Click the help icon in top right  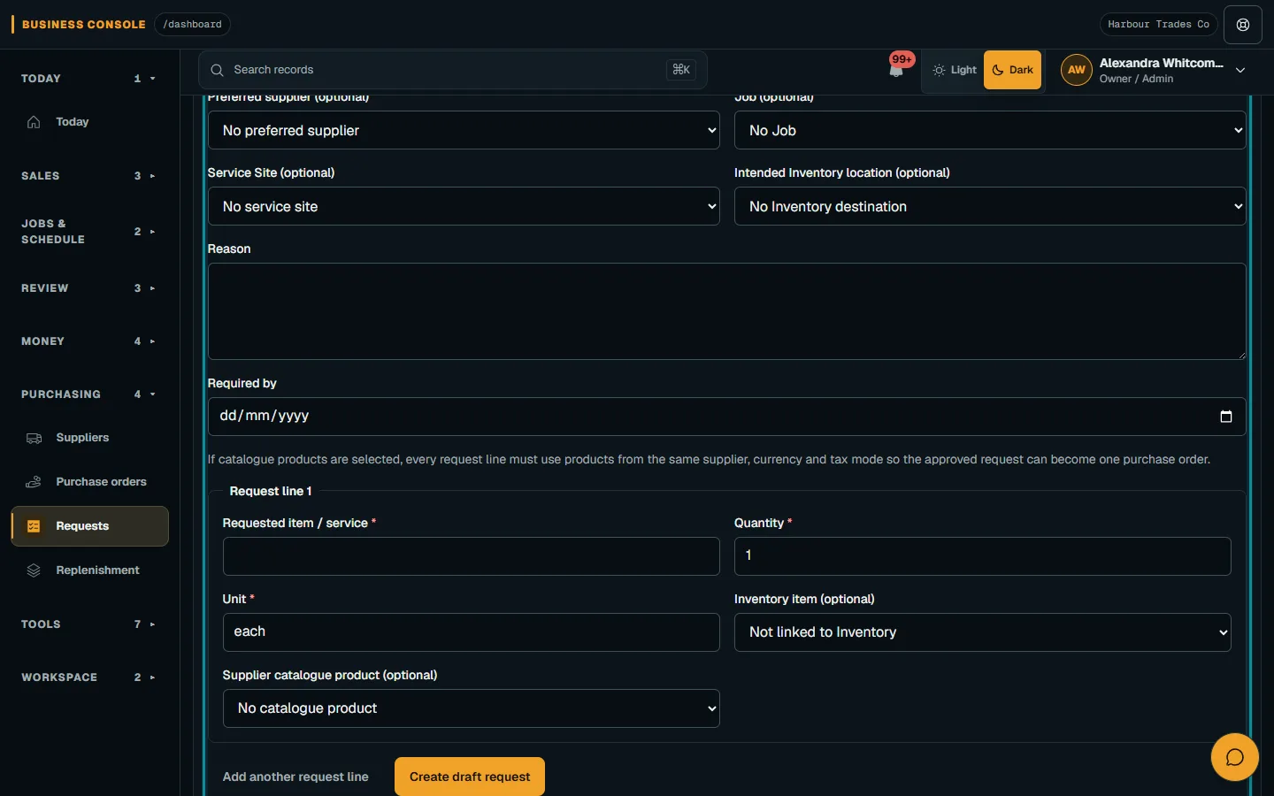click(x=1243, y=25)
